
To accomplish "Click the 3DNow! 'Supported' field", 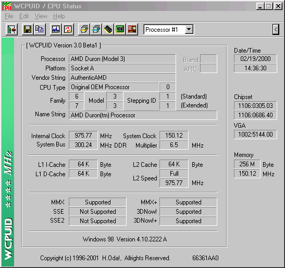I will click(188, 212).
